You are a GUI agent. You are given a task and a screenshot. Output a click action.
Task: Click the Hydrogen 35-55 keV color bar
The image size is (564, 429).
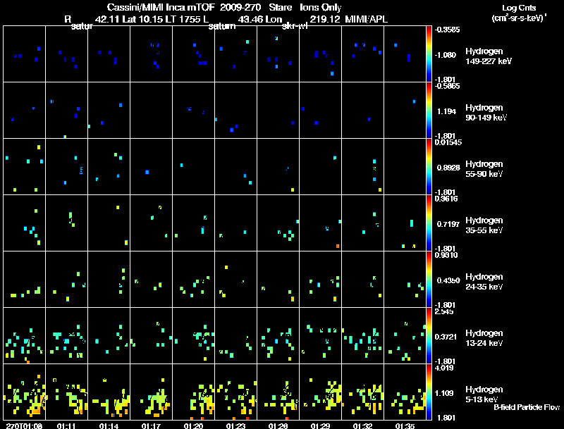[x=429, y=223]
